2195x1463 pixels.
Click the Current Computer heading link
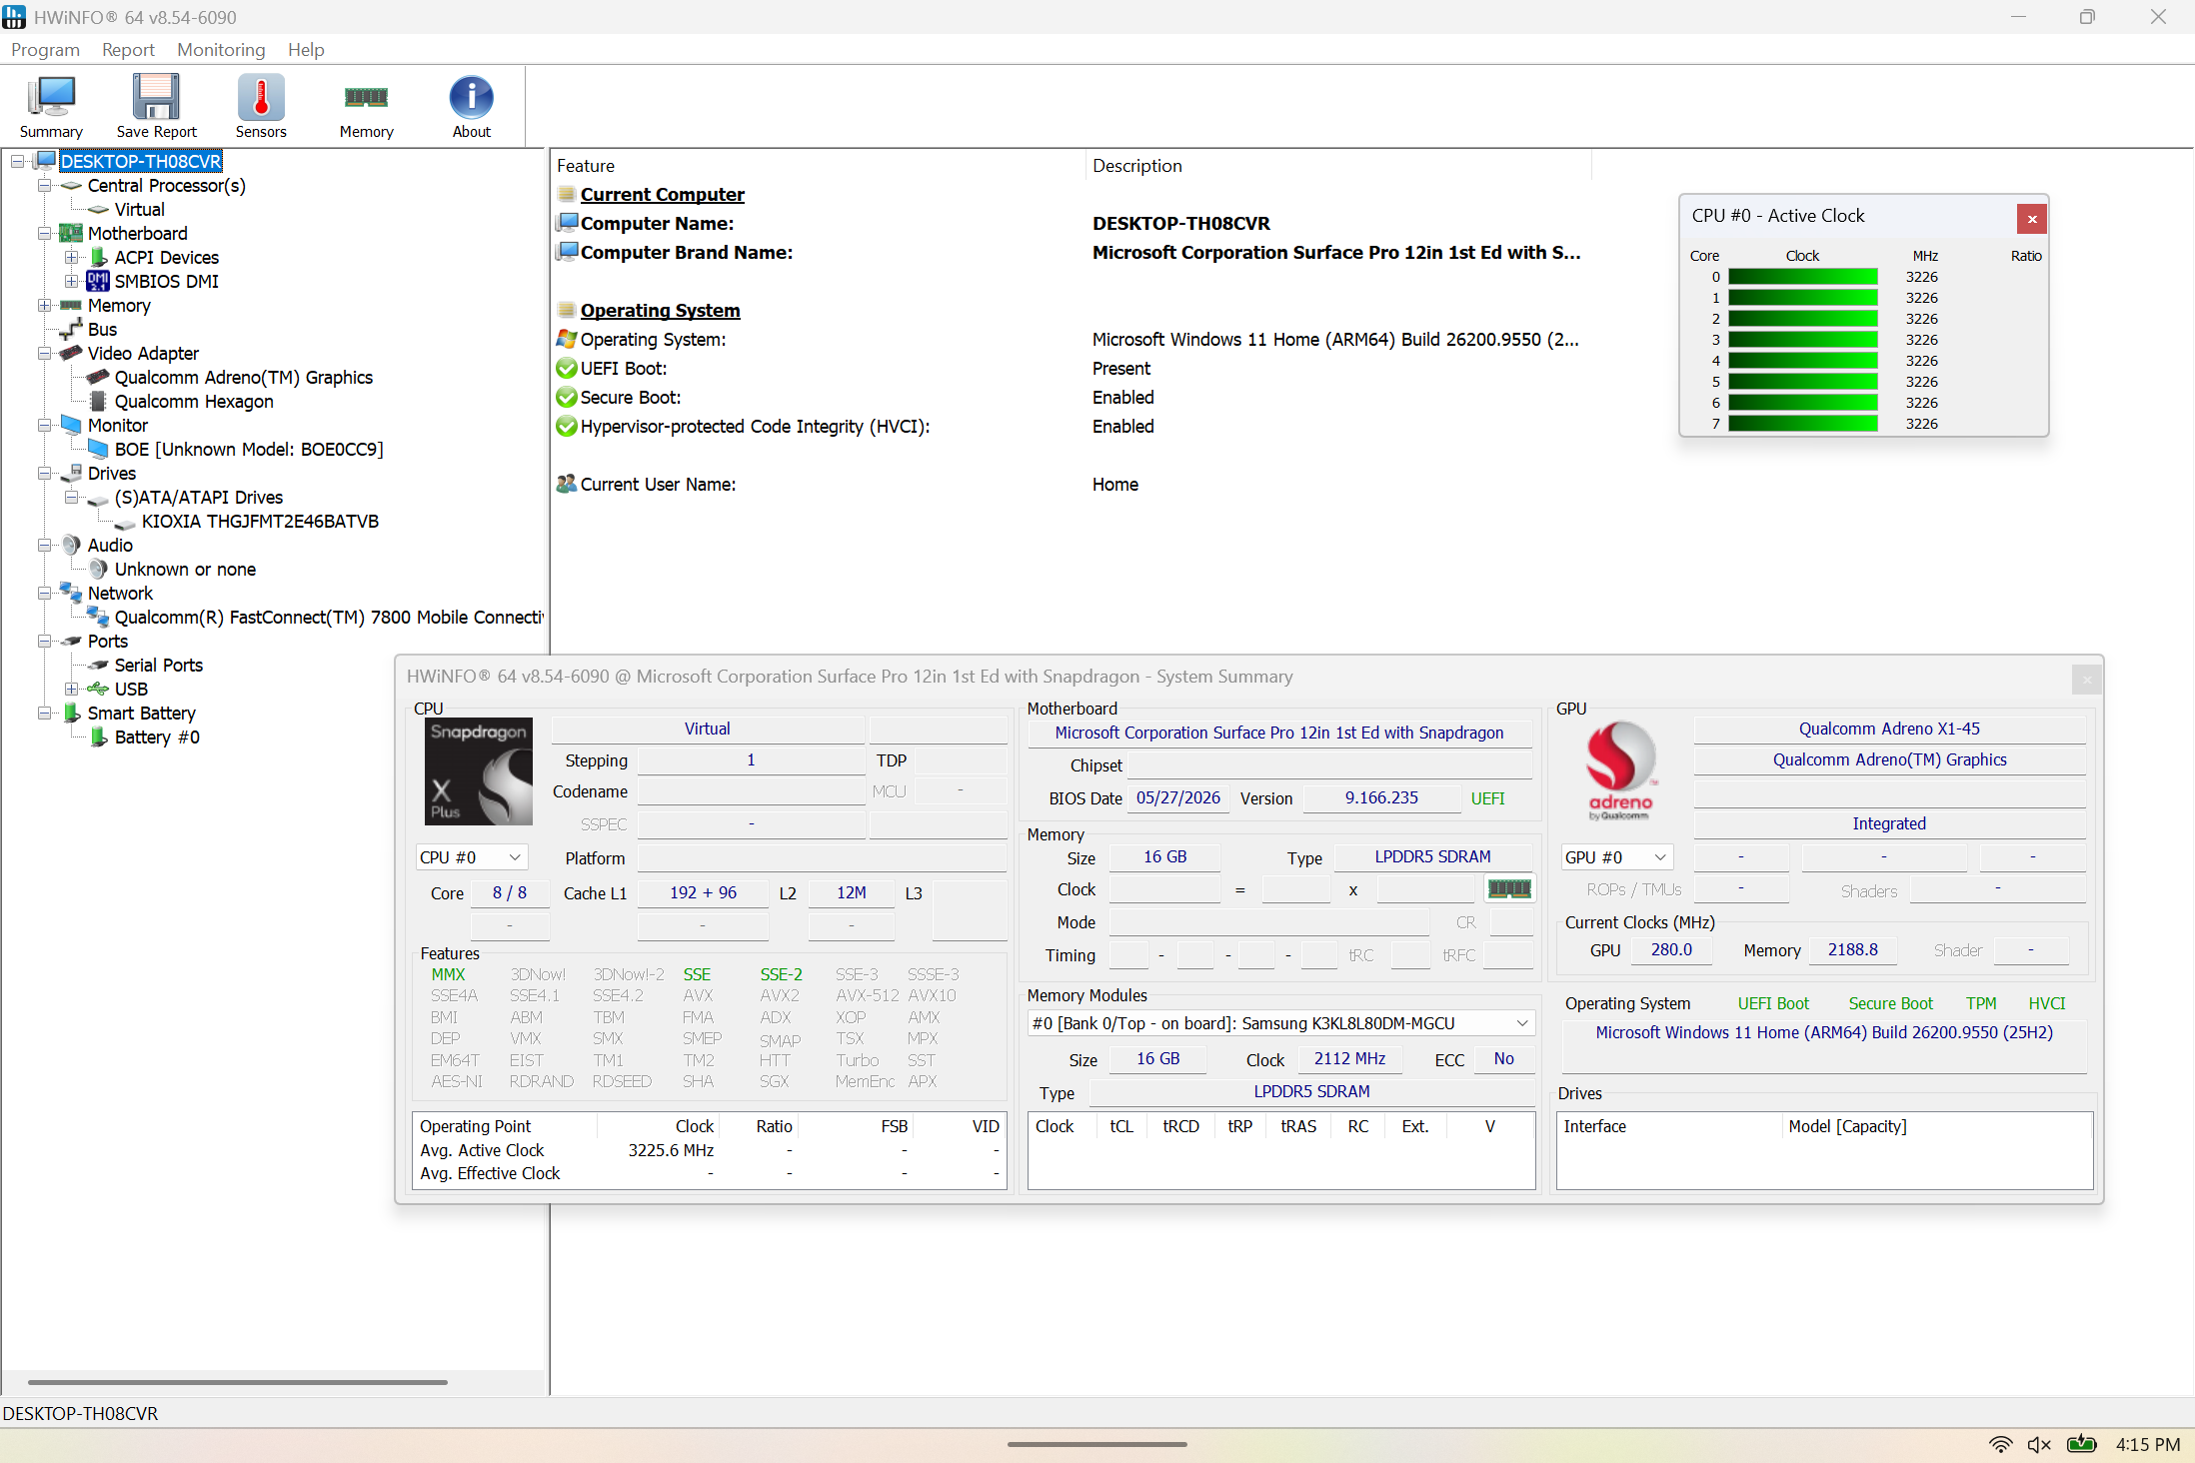(662, 194)
